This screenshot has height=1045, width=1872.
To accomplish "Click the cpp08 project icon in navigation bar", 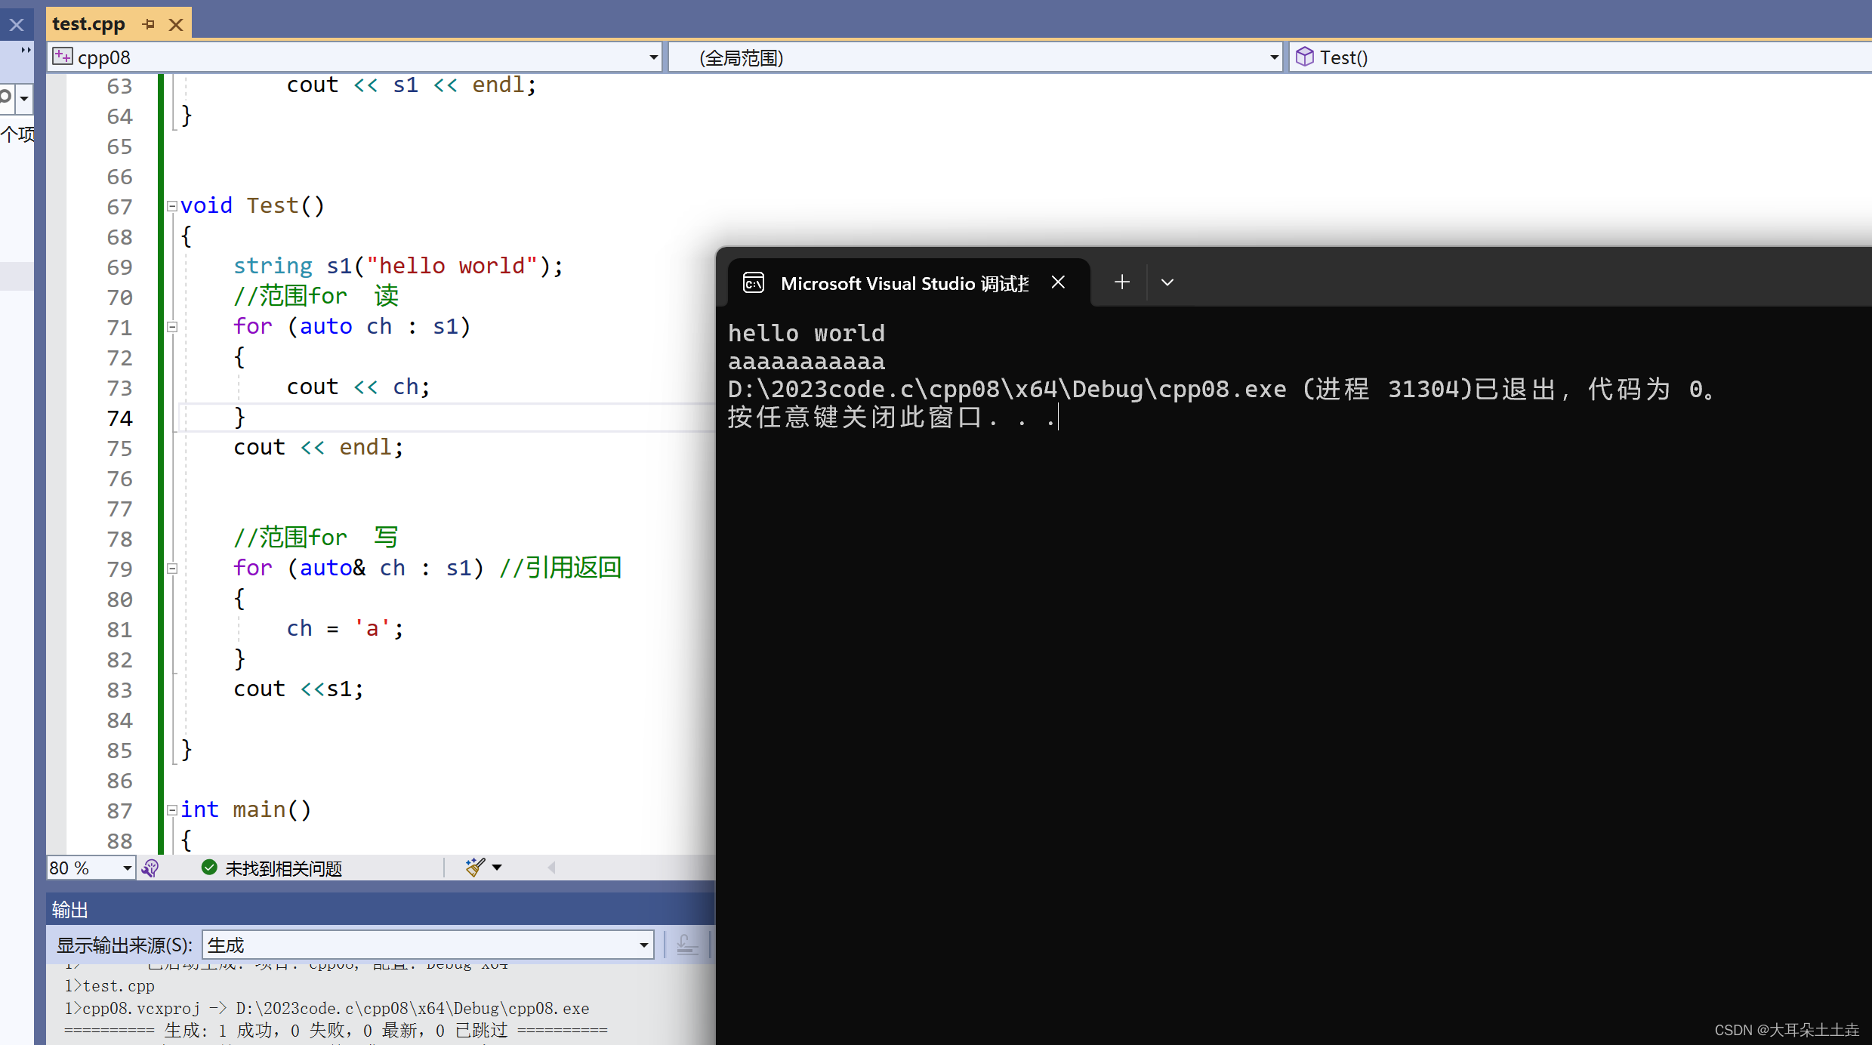I will pyautogui.click(x=63, y=57).
